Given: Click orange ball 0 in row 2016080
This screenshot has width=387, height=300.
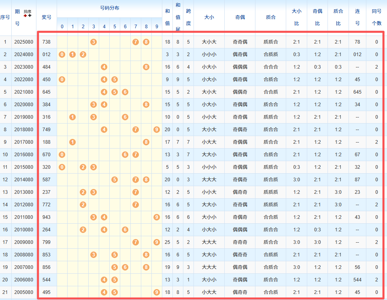Looking at the screenshot, I should click(62, 155).
